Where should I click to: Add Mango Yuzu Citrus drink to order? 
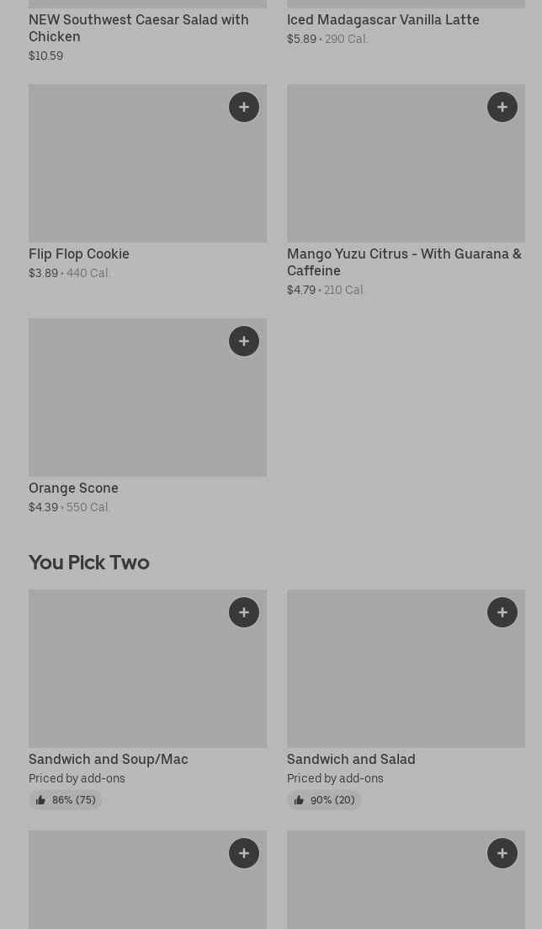[x=502, y=107]
